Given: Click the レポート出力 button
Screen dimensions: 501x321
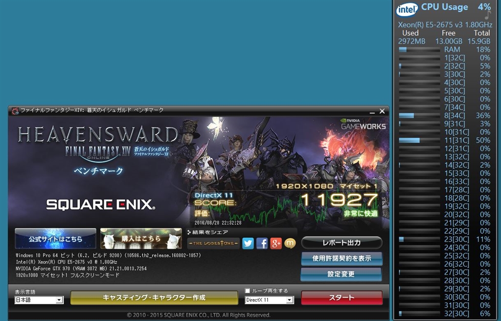Looking at the screenshot, I should (x=342, y=243).
